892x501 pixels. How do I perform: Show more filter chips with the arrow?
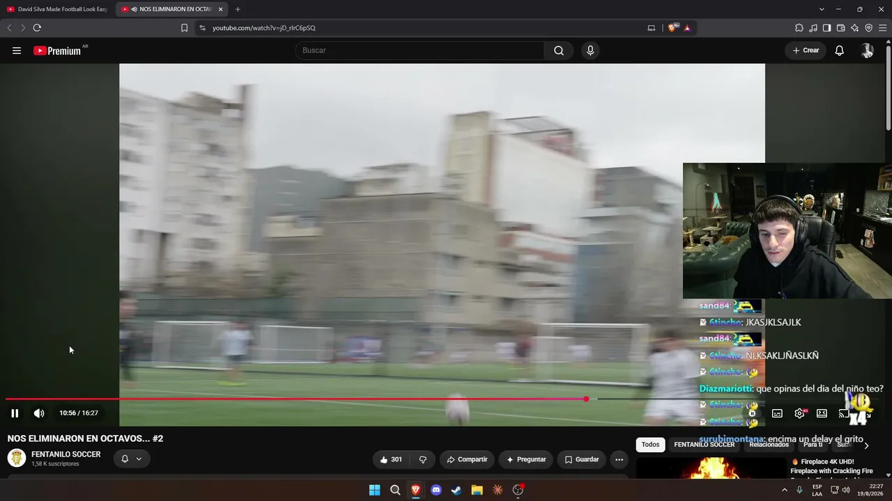(866, 445)
